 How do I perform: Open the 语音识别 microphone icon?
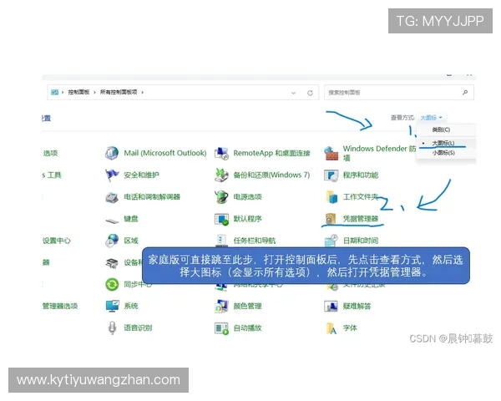(112, 327)
